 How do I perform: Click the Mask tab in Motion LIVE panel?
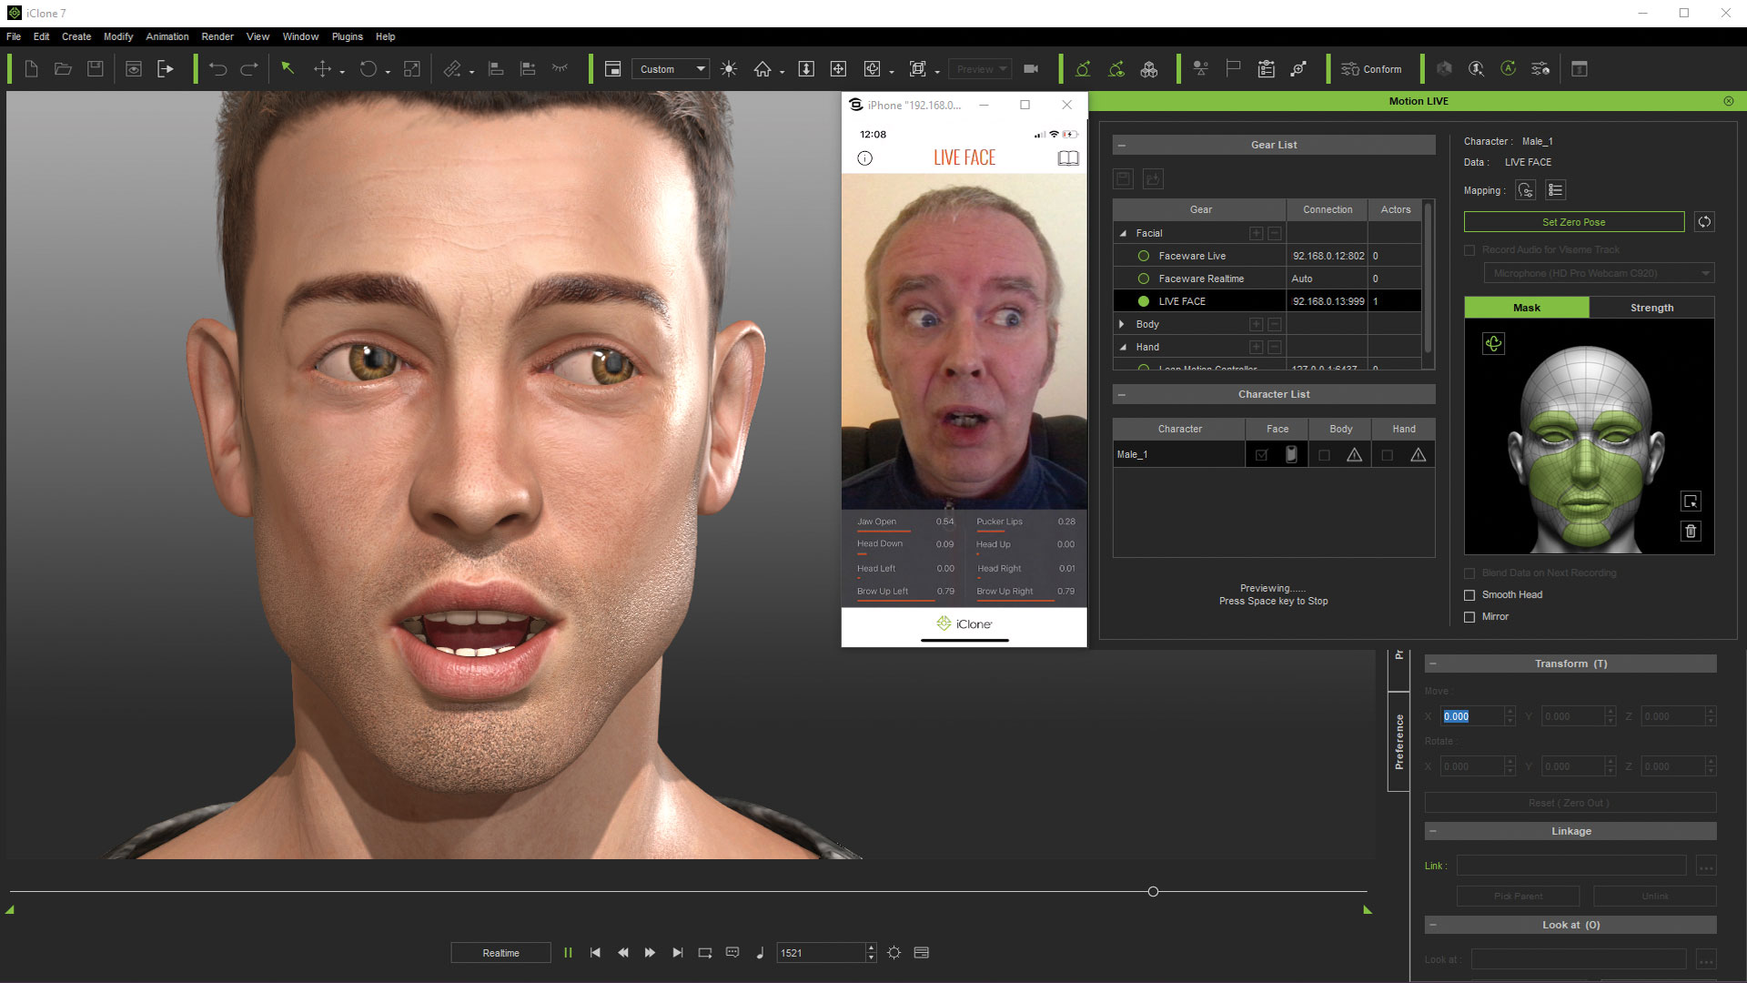point(1526,308)
